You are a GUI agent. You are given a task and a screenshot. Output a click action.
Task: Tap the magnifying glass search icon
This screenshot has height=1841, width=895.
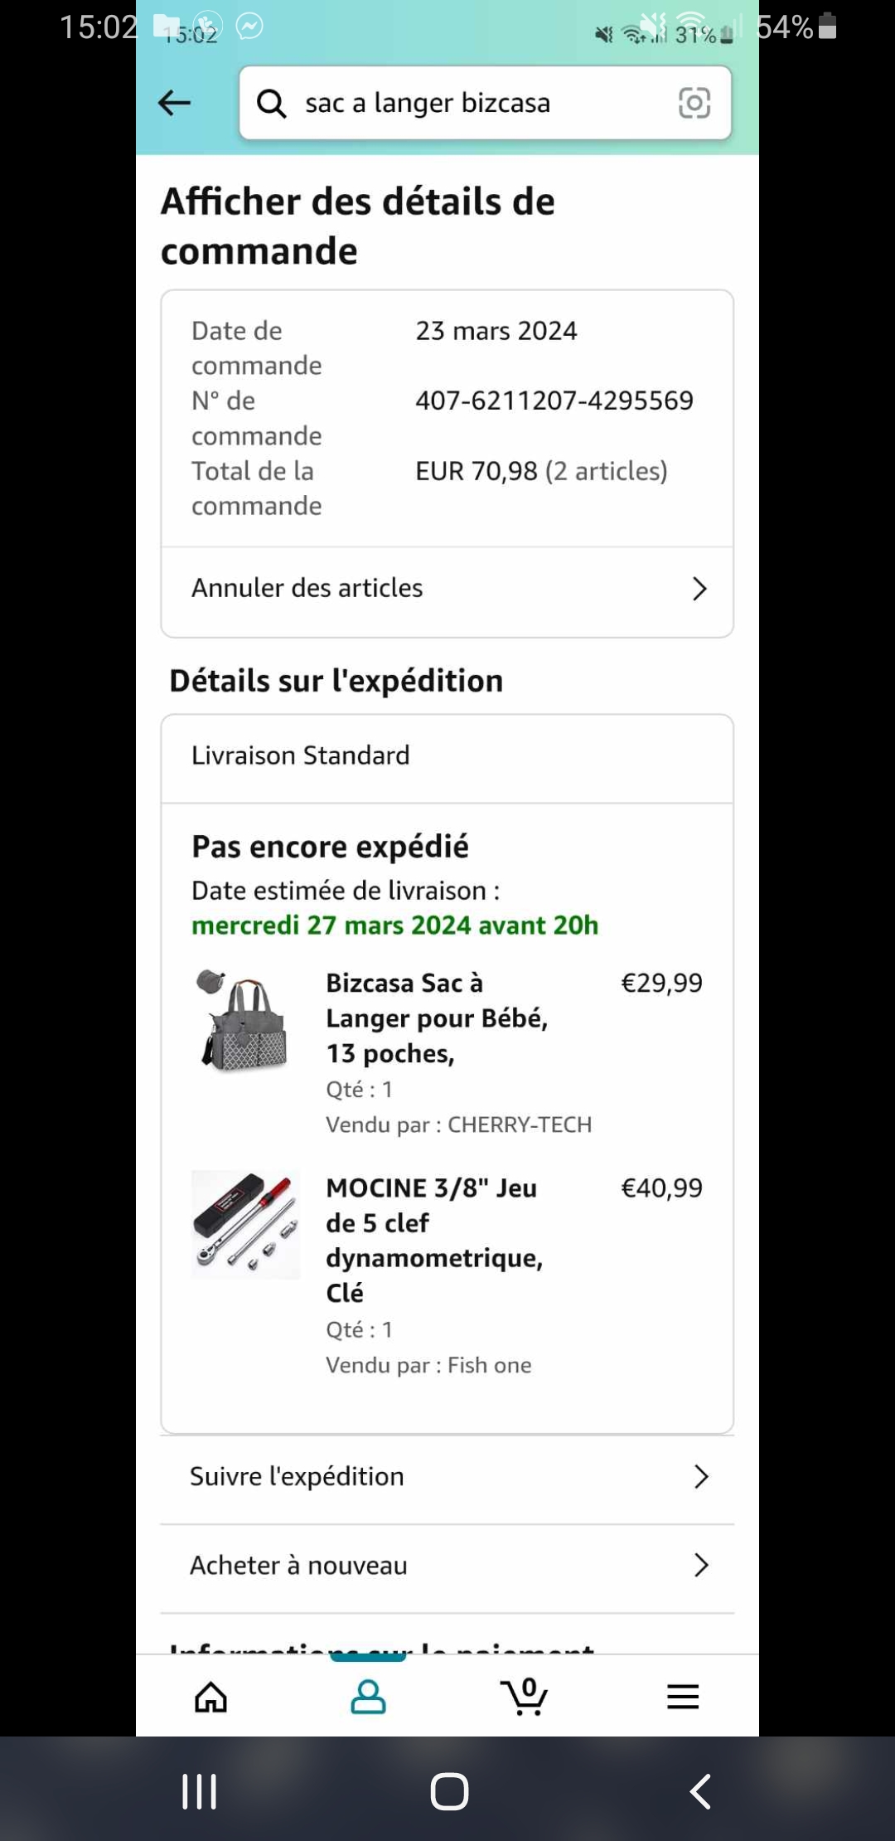pyautogui.click(x=271, y=104)
